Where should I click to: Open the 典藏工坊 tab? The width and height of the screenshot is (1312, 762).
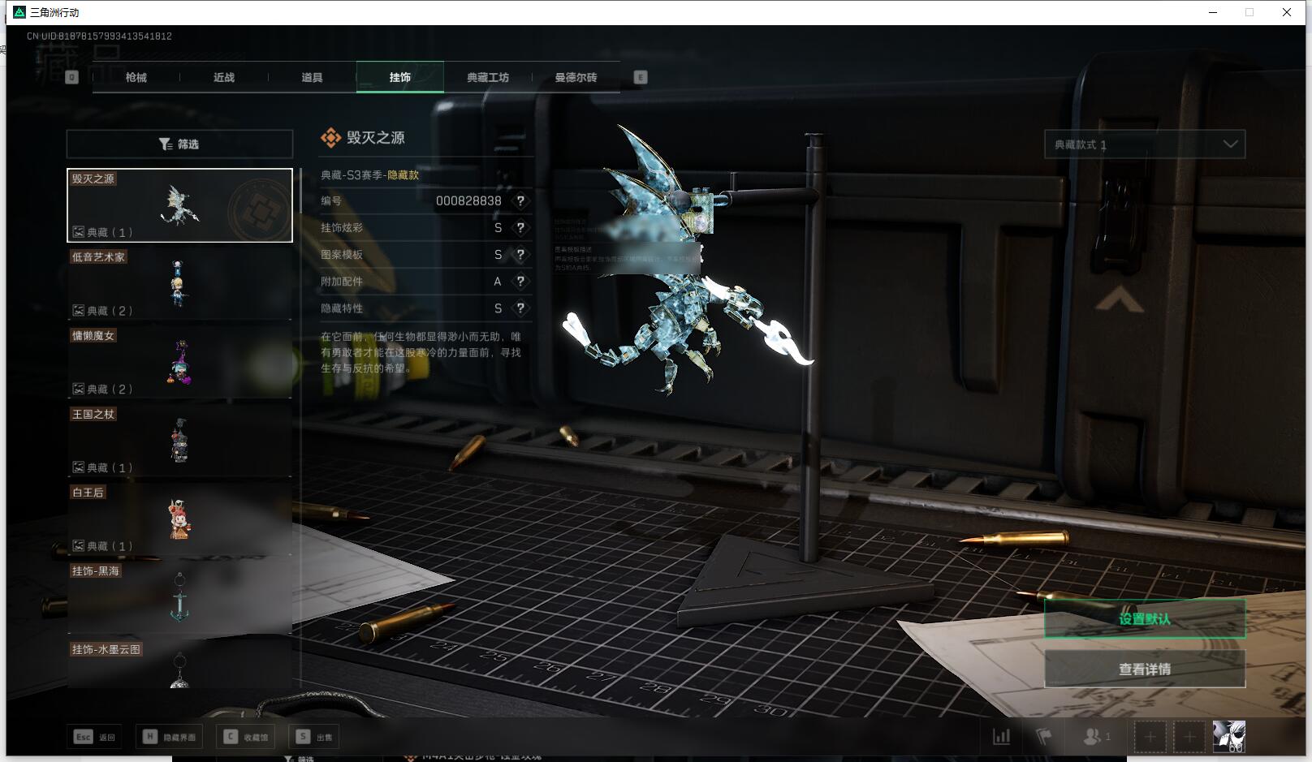click(x=488, y=77)
